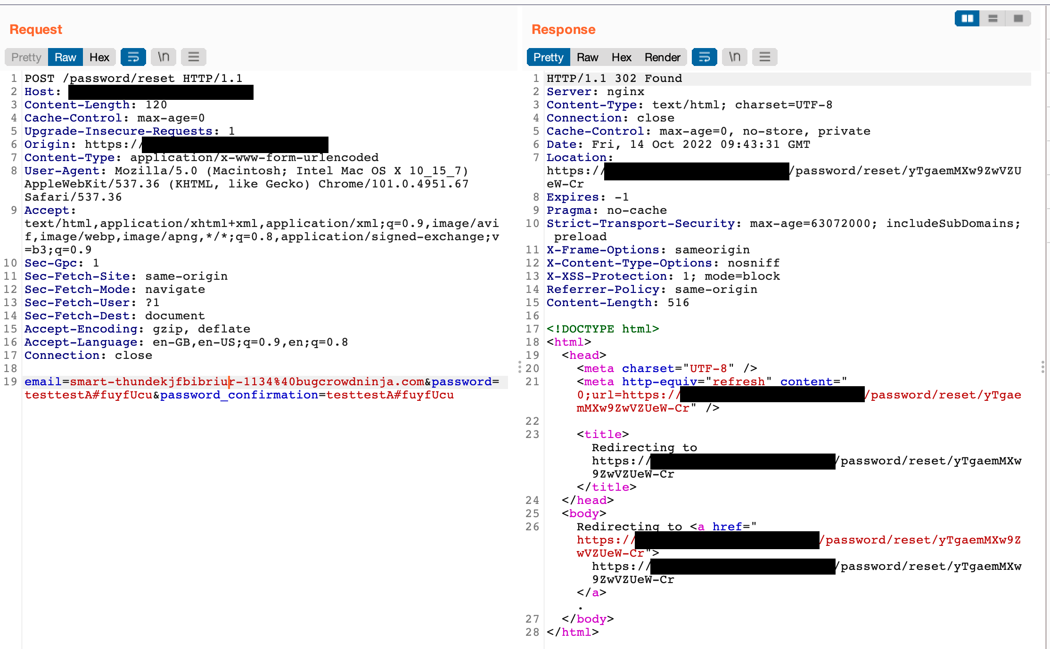The width and height of the screenshot is (1050, 649).
Task: Open hamburger options menu in Request panel
Action: click(194, 57)
